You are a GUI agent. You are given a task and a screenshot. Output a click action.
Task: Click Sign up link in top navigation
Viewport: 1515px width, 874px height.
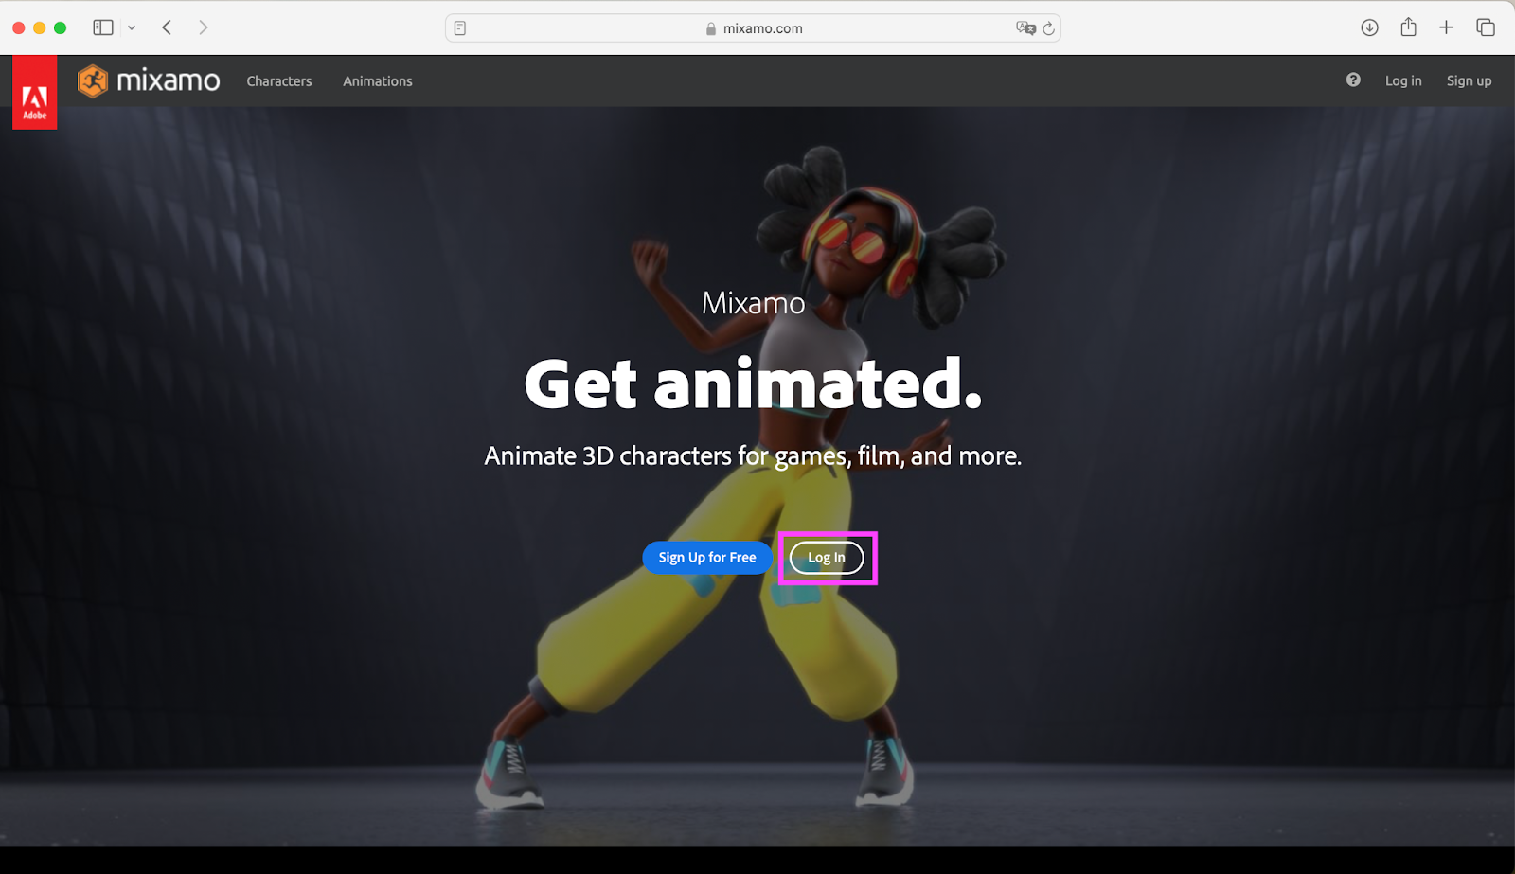pos(1469,81)
